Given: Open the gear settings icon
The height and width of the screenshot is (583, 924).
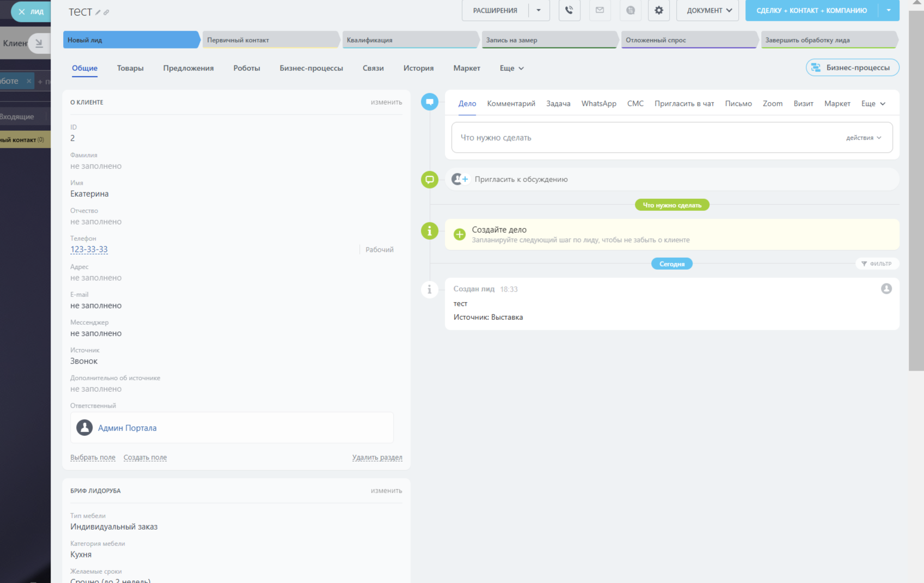Looking at the screenshot, I should (659, 10).
